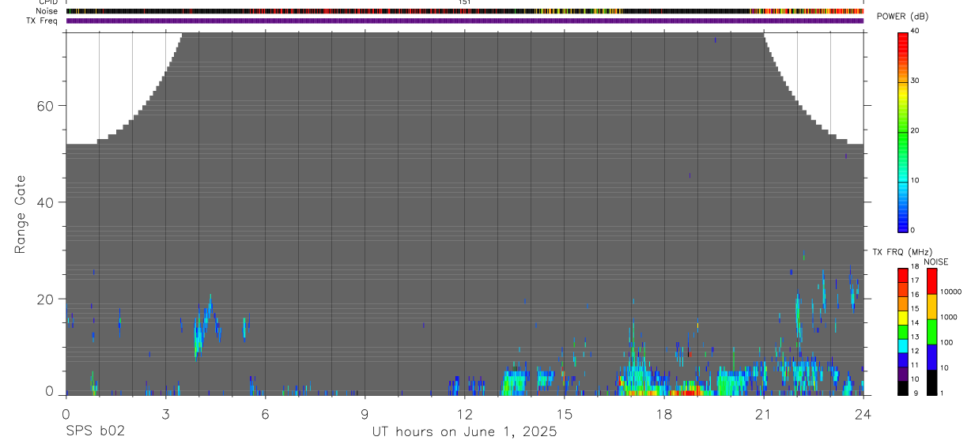971x448 pixels.
Task: Click the power color bar gradient
Action: pyautogui.click(x=903, y=132)
